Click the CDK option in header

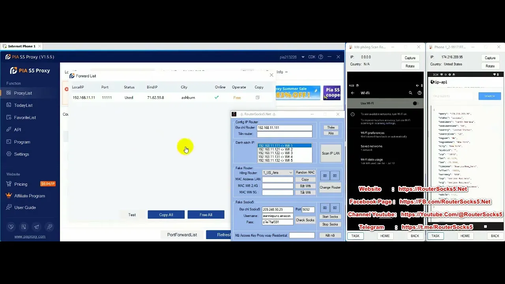(x=312, y=57)
